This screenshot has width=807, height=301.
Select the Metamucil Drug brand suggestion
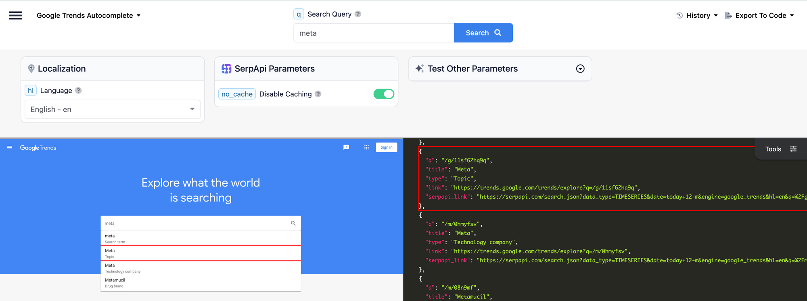coord(201,283)
